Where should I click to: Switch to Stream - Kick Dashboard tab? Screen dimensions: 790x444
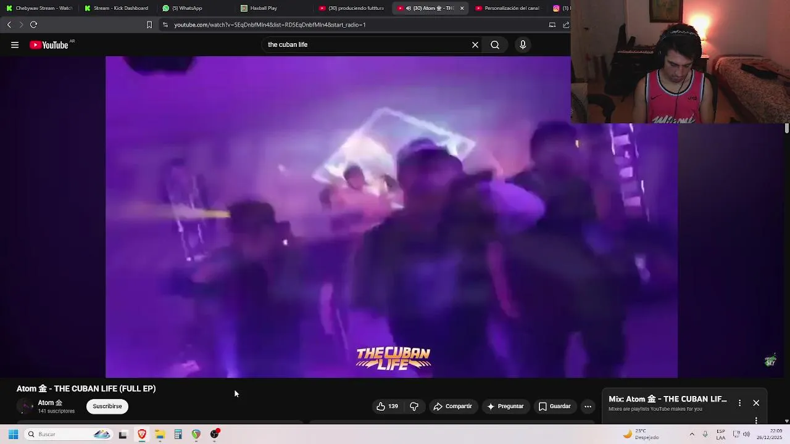coord(117,9)
